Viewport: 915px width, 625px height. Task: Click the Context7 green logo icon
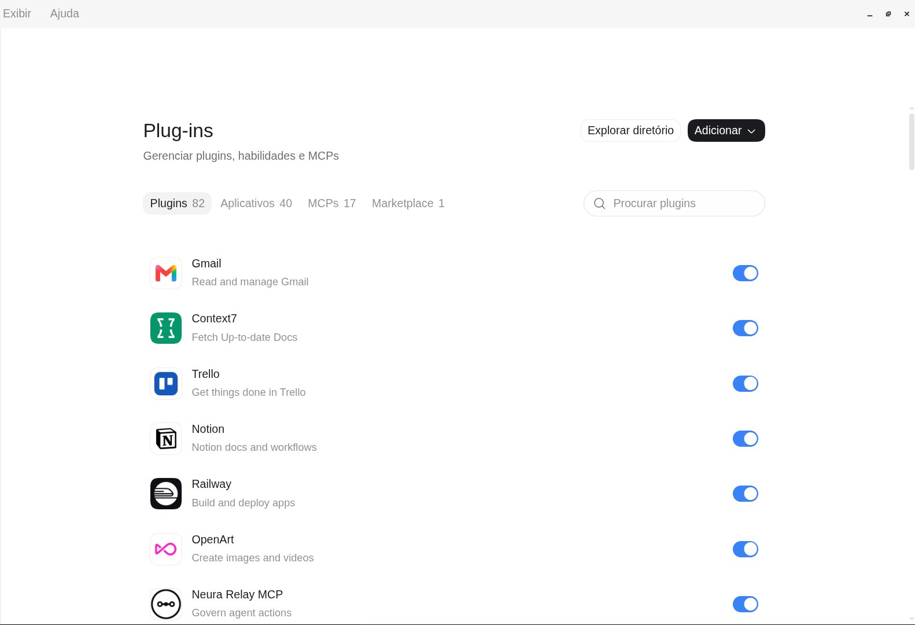pyautogui.click(x=166, y=328)
